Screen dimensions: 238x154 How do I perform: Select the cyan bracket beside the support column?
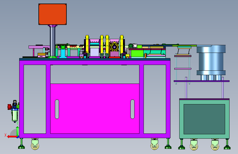pos(63,53)
